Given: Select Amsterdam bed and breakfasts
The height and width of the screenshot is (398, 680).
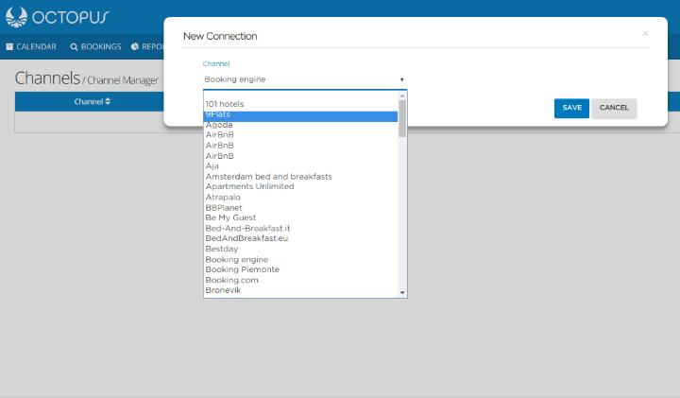Looking at the screenshot, I should pos(300,177).
